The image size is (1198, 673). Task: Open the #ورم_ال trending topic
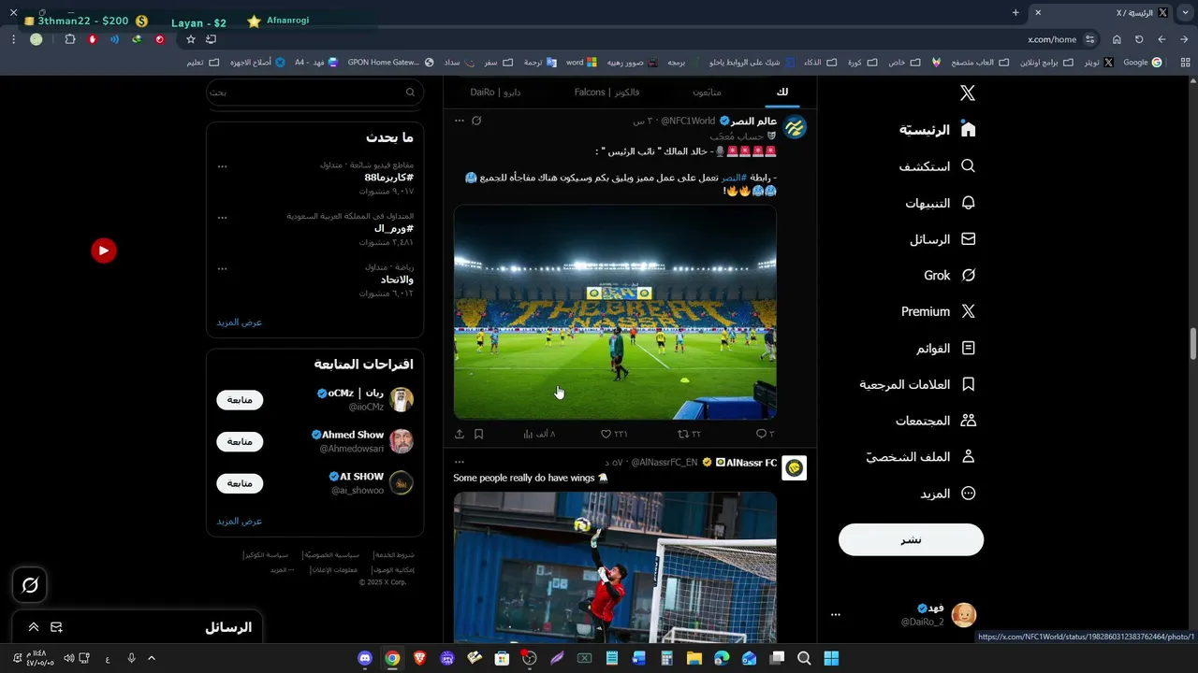click(393, 228)
